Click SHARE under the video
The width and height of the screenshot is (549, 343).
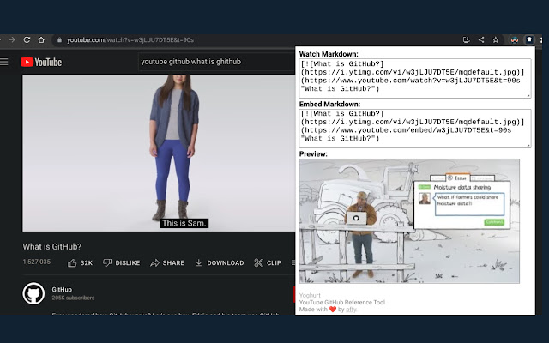[167, 262]
